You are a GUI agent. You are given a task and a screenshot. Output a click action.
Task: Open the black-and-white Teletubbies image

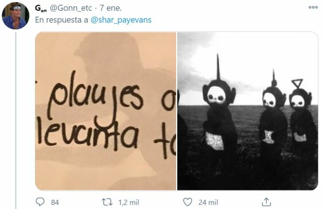(248, 111)
